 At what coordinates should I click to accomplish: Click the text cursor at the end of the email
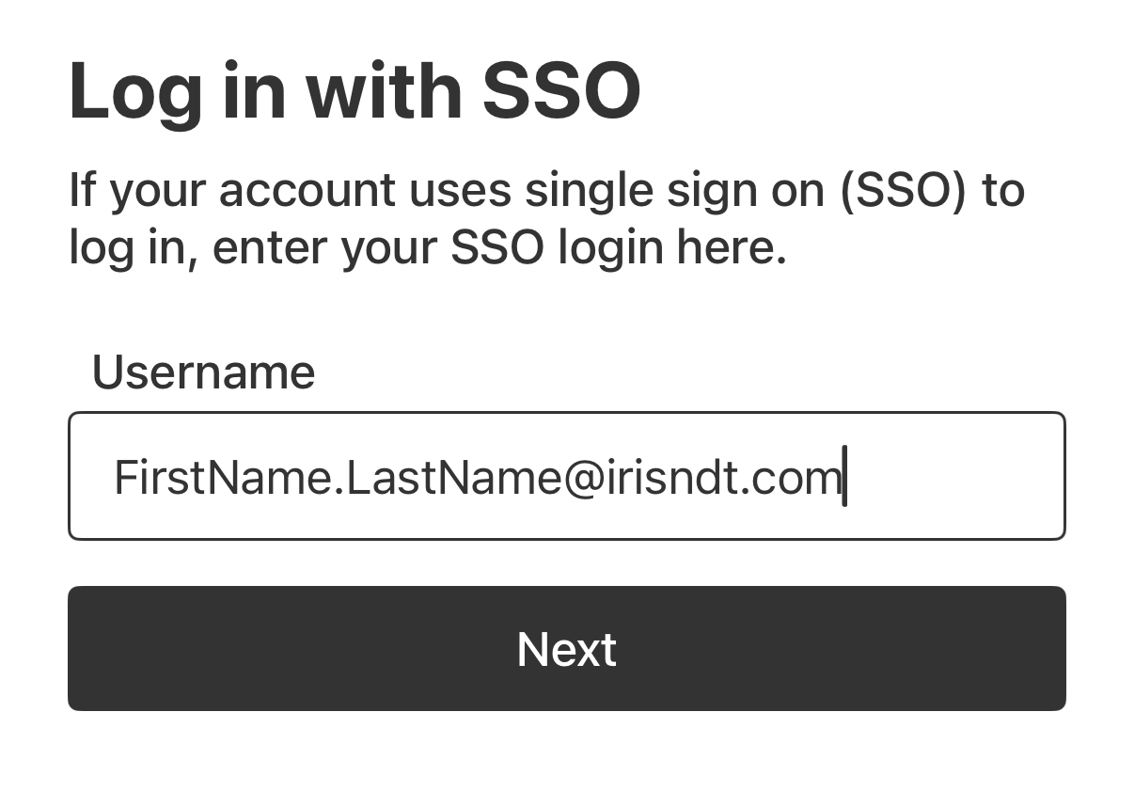(x=845, y=477)
